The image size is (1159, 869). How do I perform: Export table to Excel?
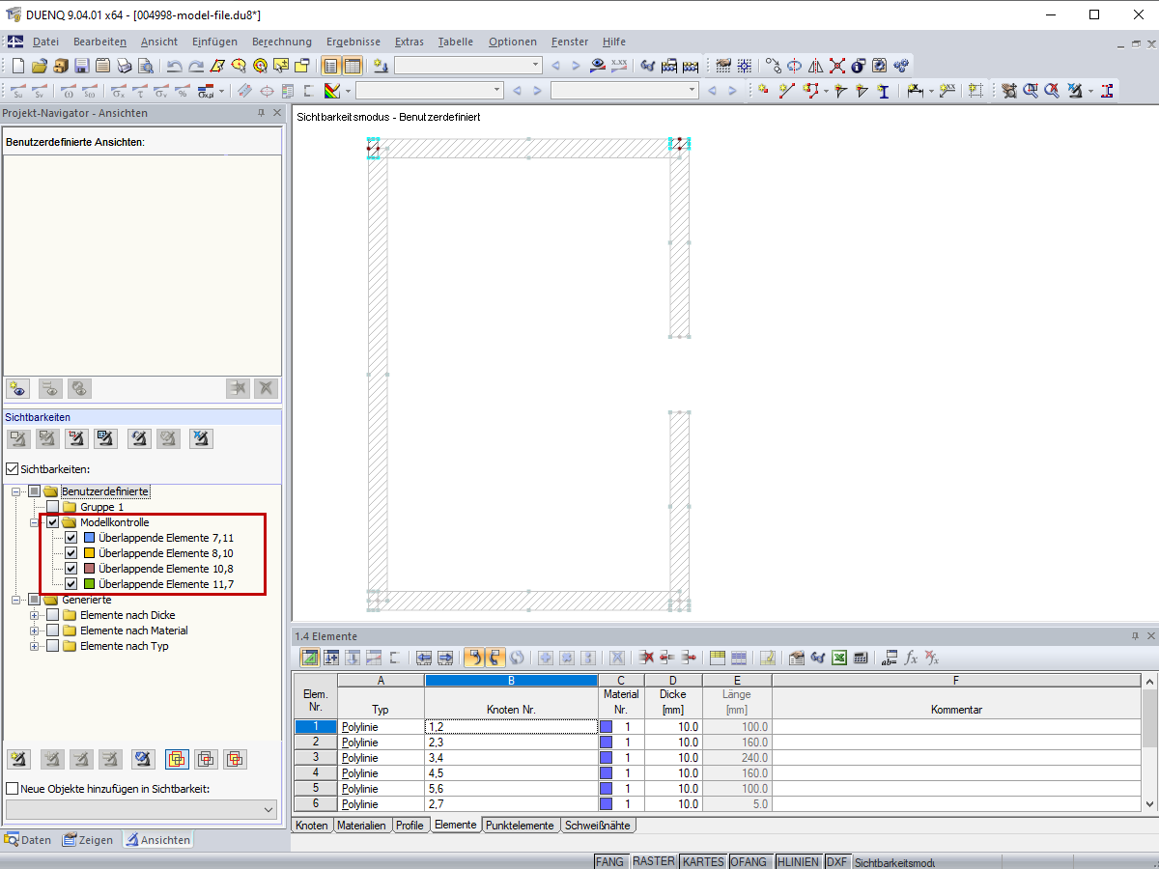[x=840, y=658]
